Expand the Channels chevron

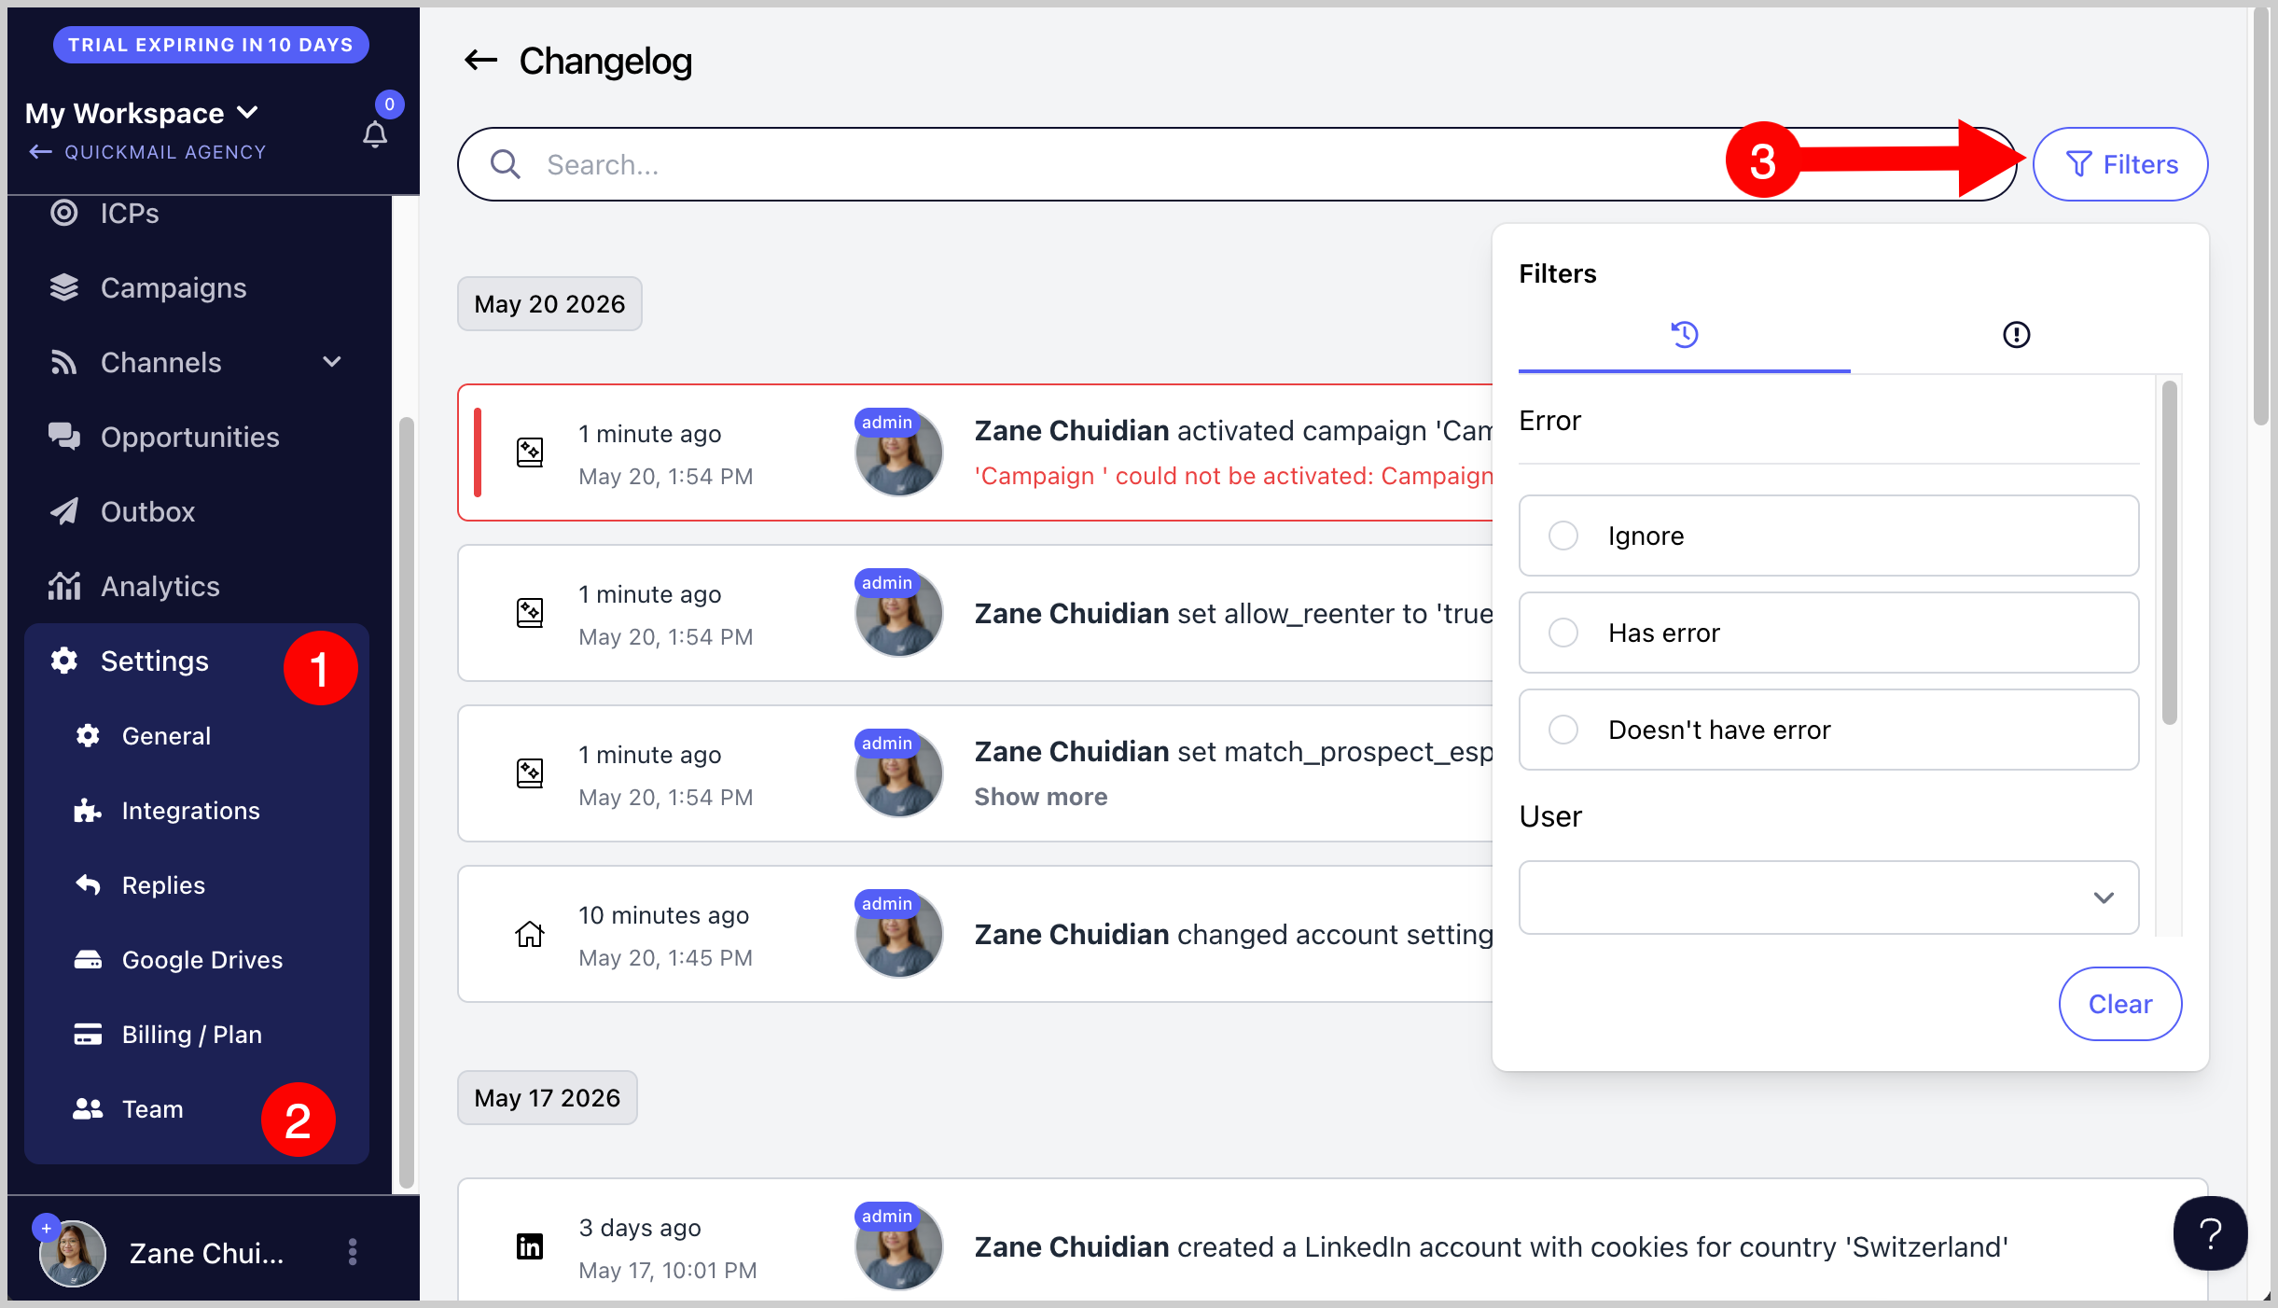click(x=331, y=361)
